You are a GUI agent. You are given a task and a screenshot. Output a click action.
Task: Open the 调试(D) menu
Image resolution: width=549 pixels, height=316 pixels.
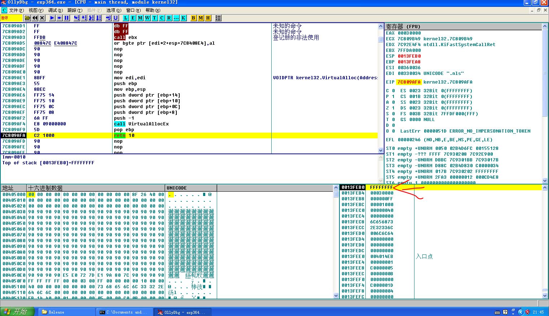[x=55, y=10]
